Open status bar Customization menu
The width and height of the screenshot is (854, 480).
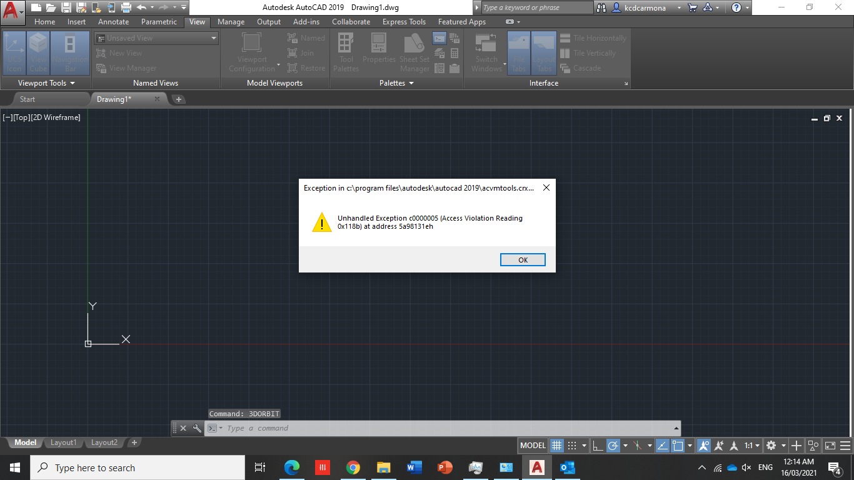(845, 446)
